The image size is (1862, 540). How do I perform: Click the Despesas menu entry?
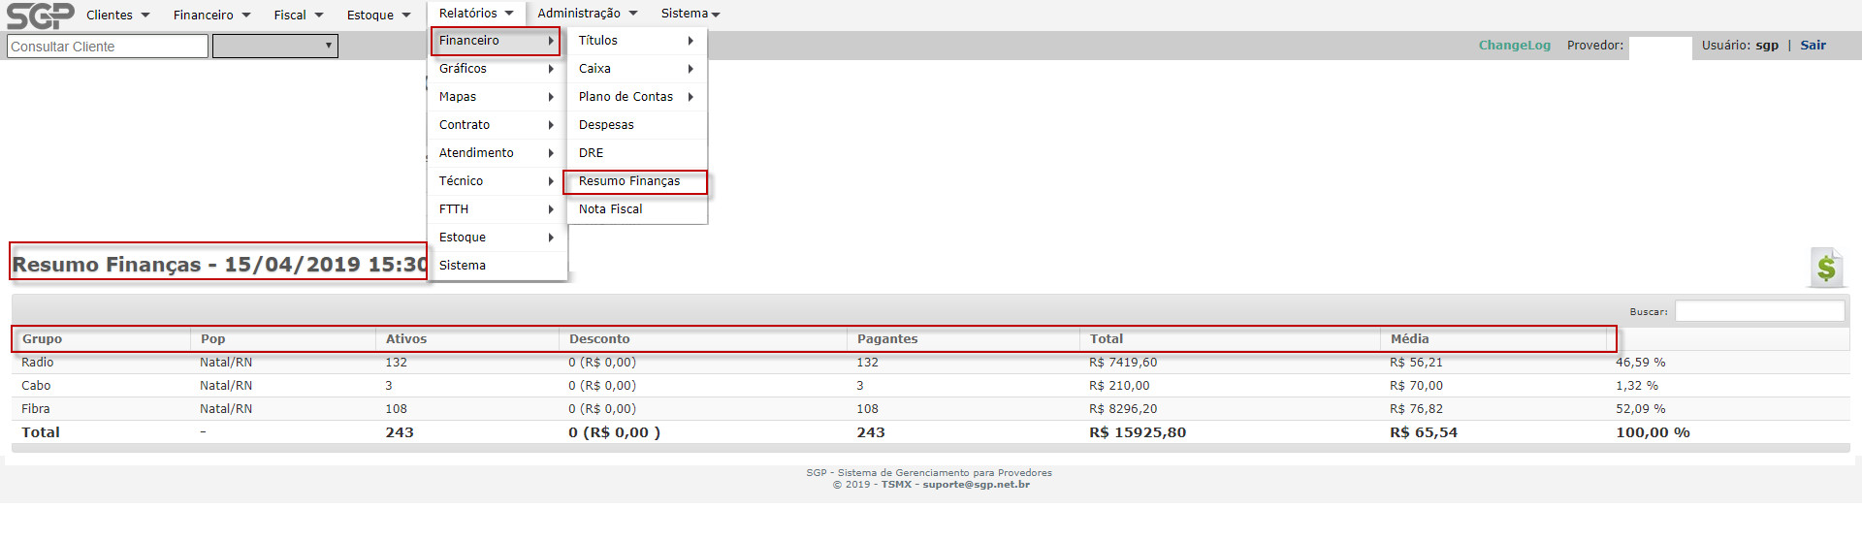[606, 125]
